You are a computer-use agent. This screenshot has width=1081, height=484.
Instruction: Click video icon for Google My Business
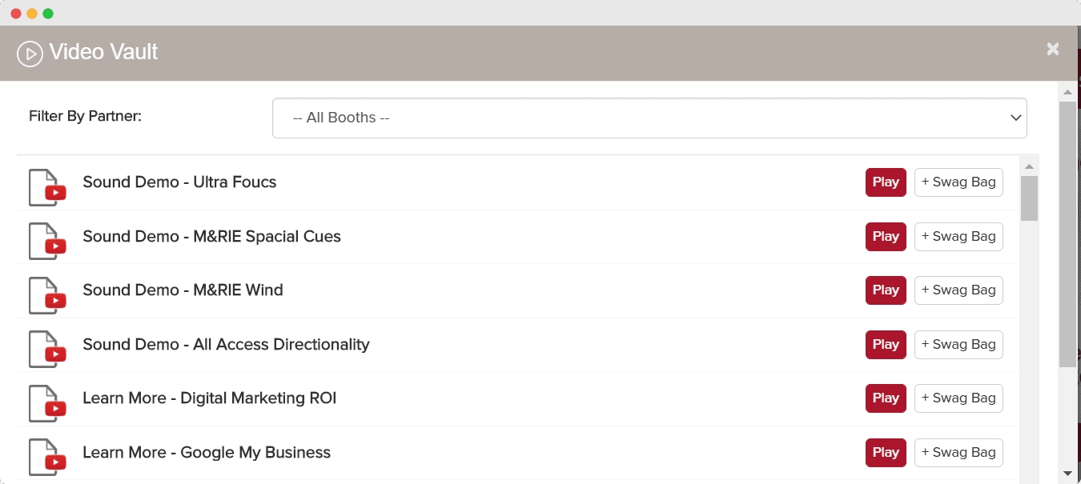[x=47, y=457]
